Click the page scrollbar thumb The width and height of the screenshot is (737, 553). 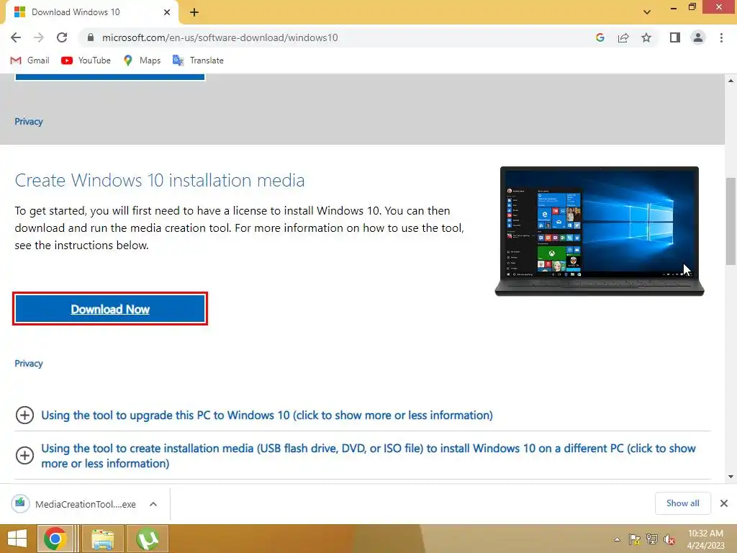pos(731,221)
